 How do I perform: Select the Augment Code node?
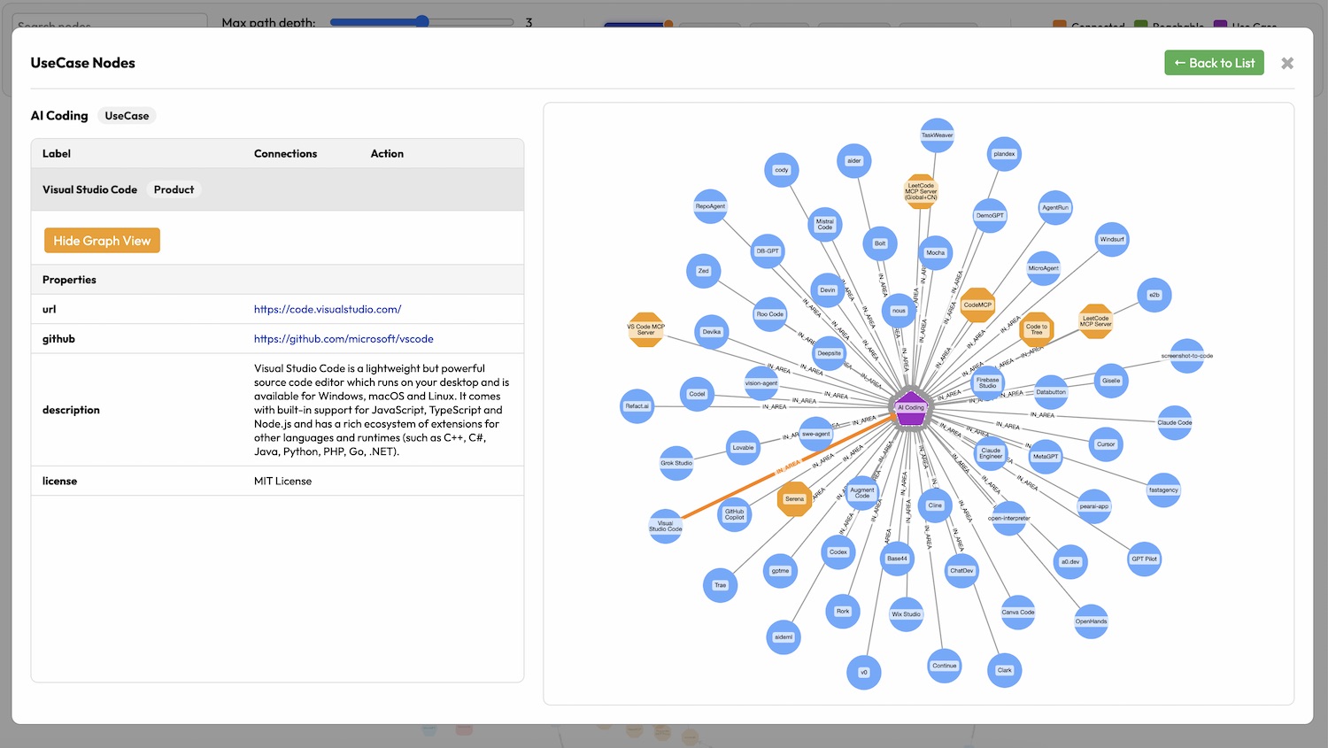[x=862, y=493]
